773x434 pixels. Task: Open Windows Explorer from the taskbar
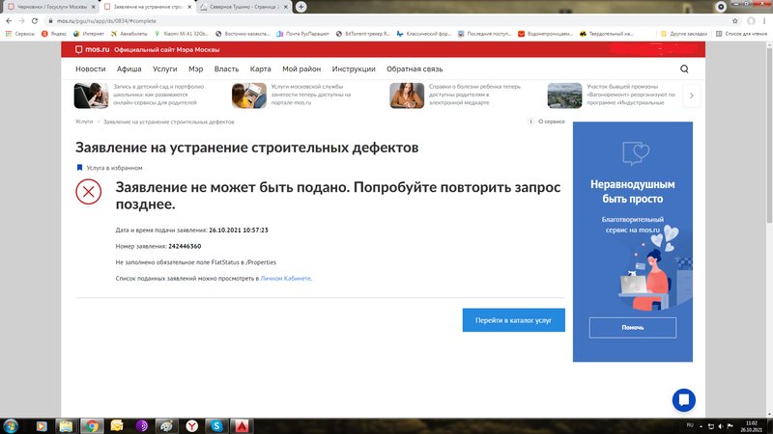tap(66, 425)
